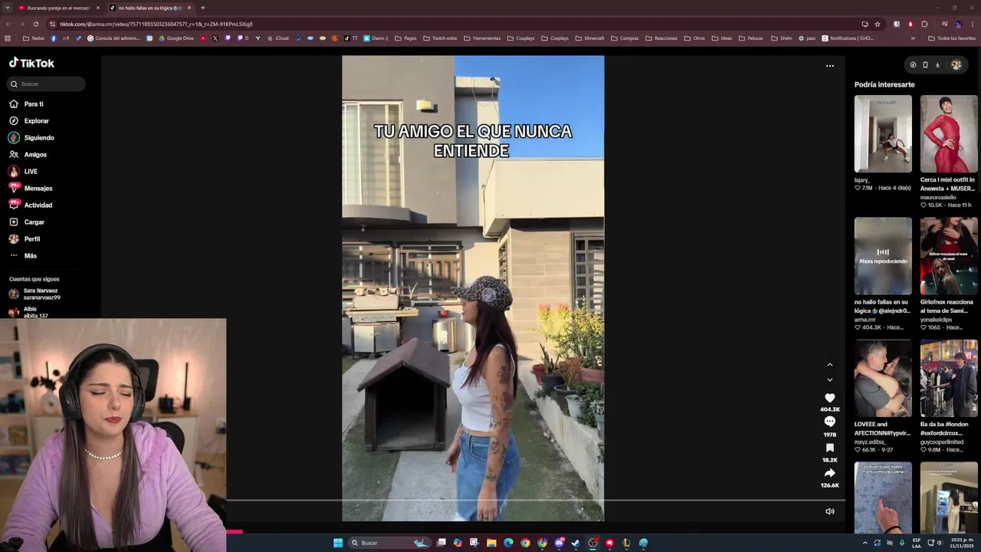Show hidden system tray icons
Viewport: 981px width, 552px height.
pos(865,543)
